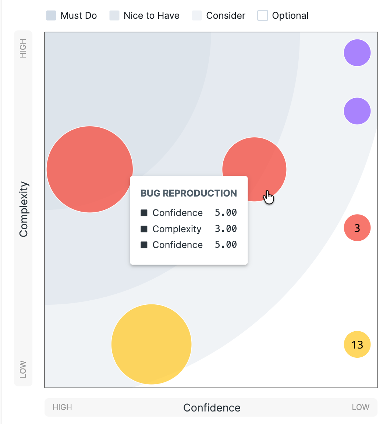
Task: Select the small red bubble labeled 3
Action: coord(357,228)
